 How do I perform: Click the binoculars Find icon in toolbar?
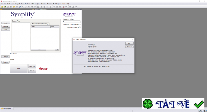tap(38, 7)
